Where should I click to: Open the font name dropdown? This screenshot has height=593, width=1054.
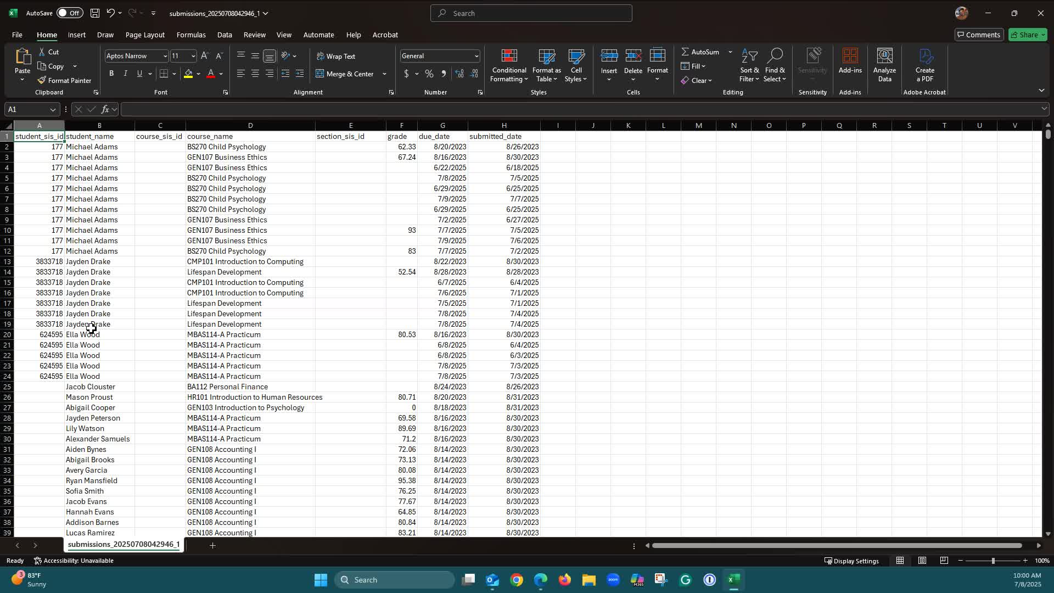pyautogui.click(x=165, y=56)
